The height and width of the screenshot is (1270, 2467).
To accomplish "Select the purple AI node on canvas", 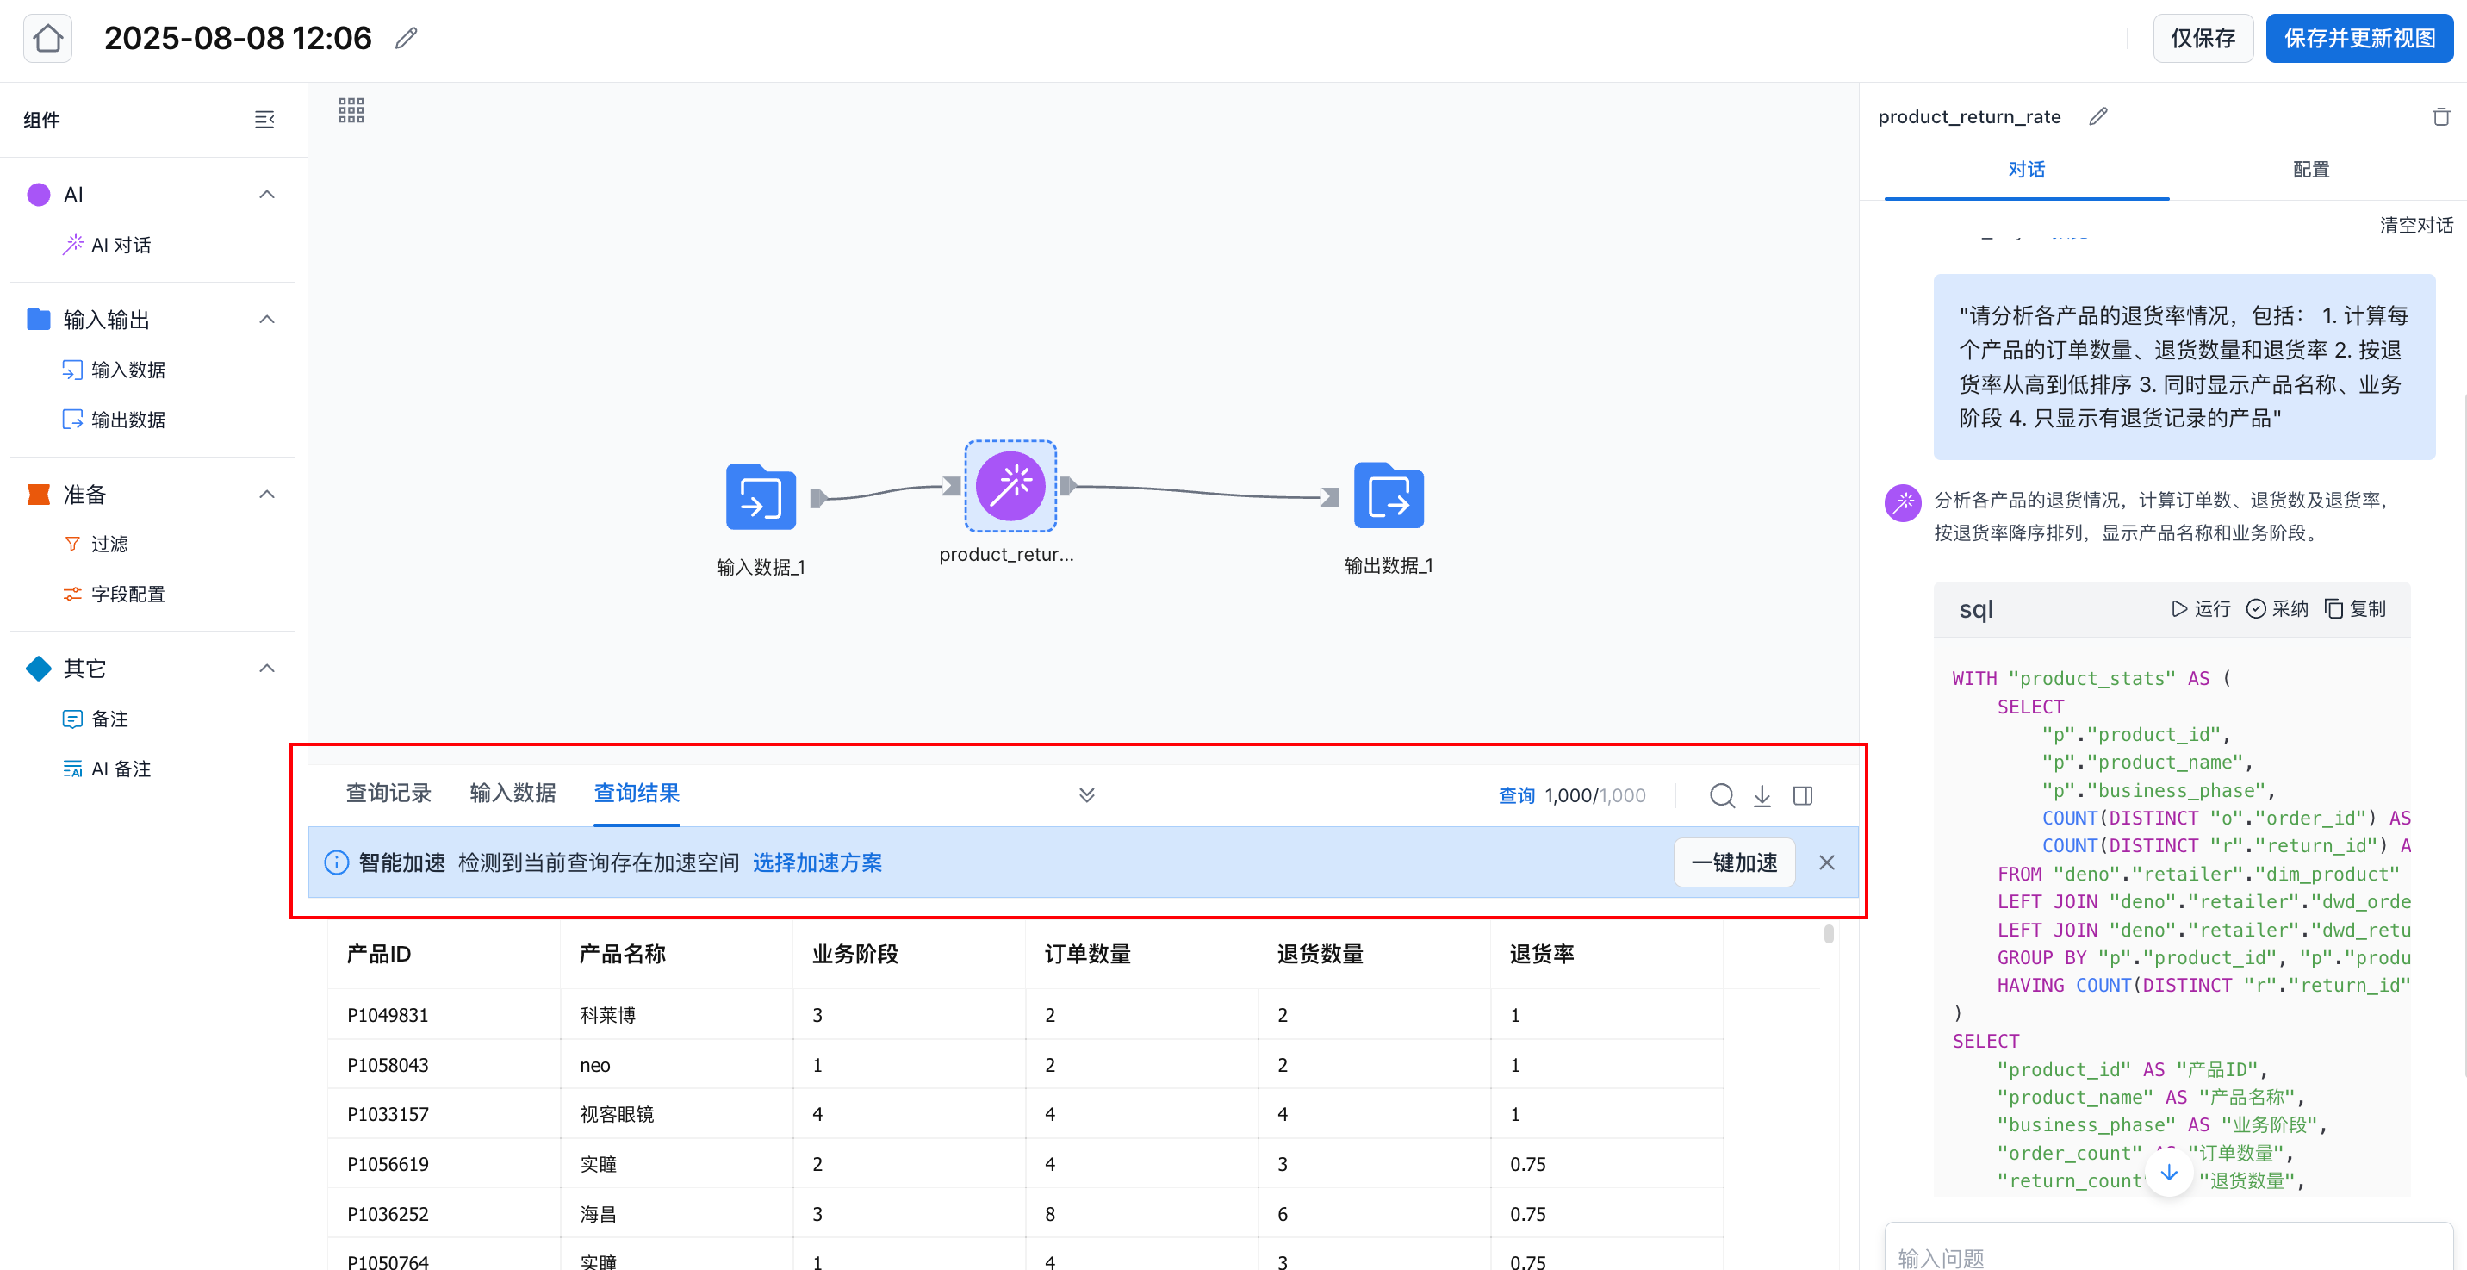I will [1010, 486].
